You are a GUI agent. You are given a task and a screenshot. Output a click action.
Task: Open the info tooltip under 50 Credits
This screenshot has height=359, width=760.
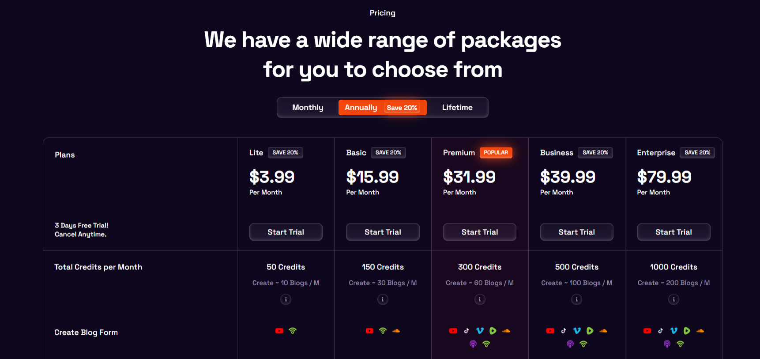coord(286,299)
